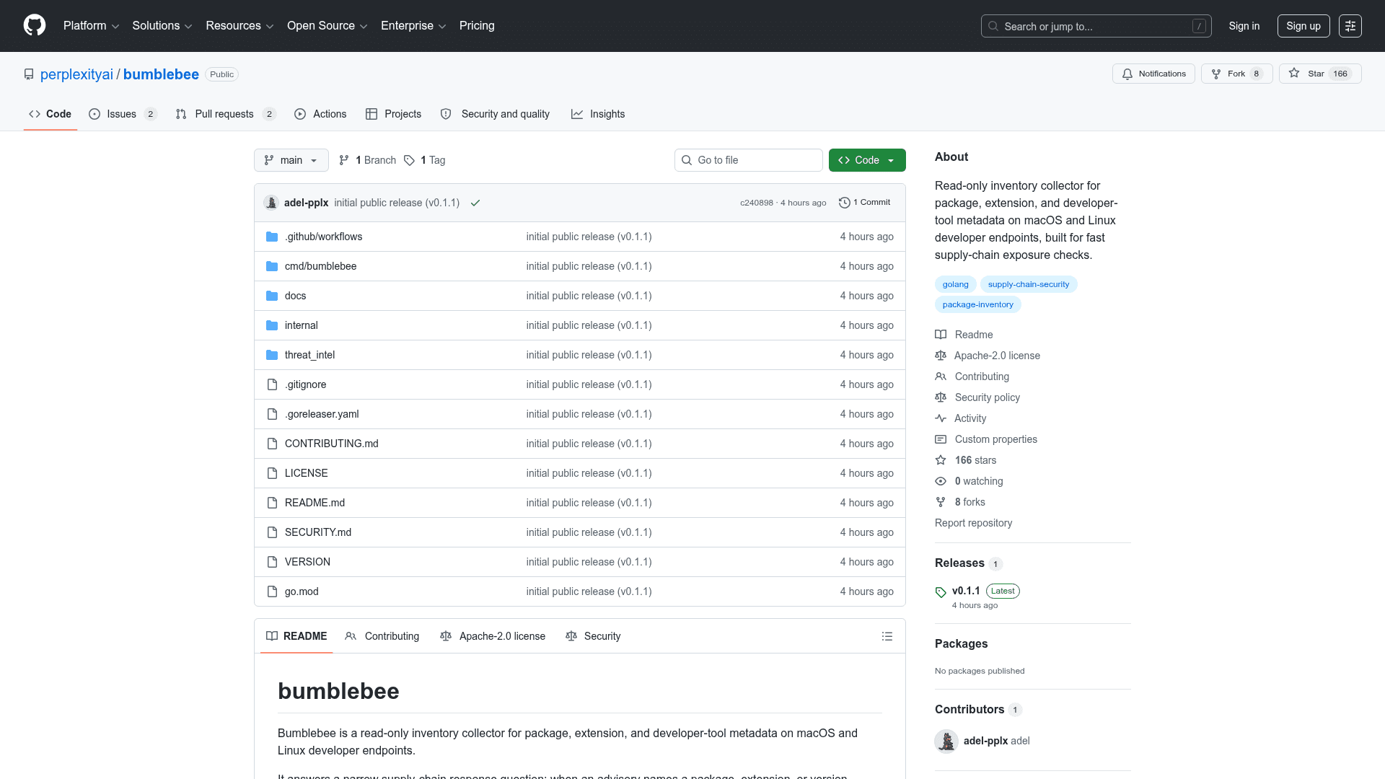Expand the Platform menu
This screenshot has height=779, width=1385.
coord(91,26)
